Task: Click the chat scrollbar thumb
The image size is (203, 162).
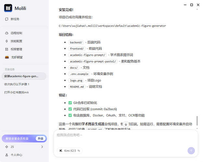Action: click(197, 121)
